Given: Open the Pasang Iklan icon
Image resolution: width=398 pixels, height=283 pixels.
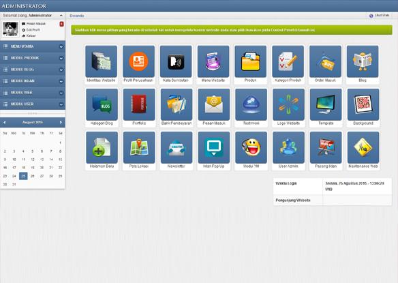Looking at the screenshot, I should click(326, 147).
